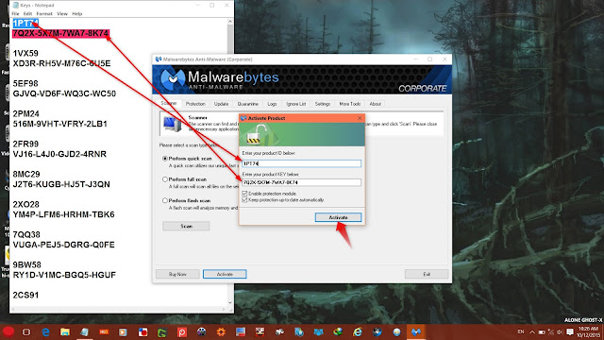Open the About tab

pyautogui.click(x=376, y=104)
